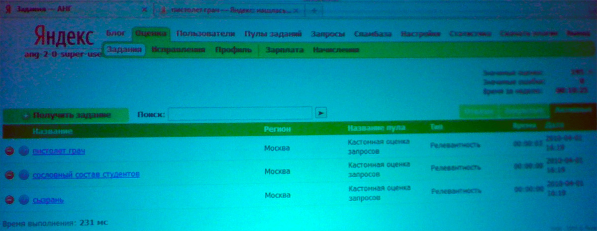The image size is (597, 231).
Task: Select the first light-green filter tab left of Активные
Action: pos(479,111)
